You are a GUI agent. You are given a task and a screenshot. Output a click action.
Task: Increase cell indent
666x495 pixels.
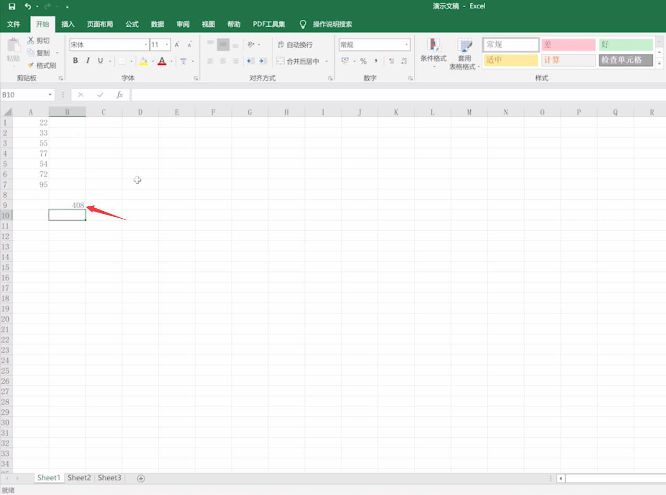[x=263, y=61]
